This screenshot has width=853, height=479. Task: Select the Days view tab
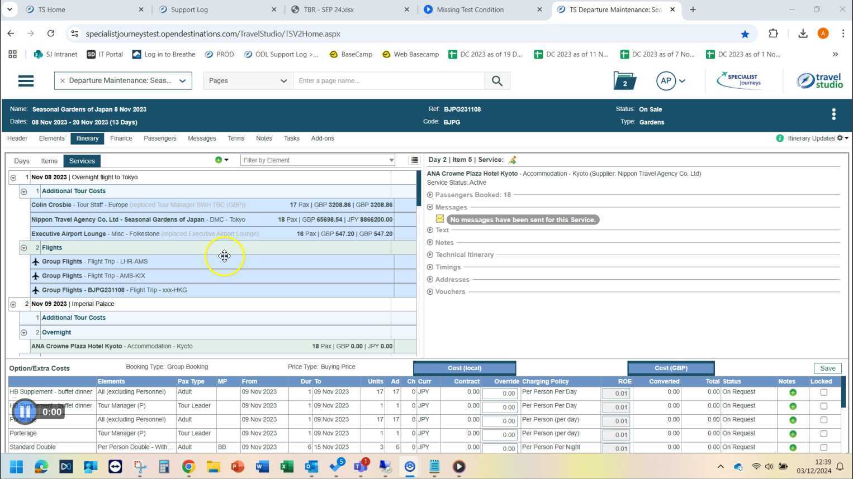pyautogui.click(x=22, y=161)
